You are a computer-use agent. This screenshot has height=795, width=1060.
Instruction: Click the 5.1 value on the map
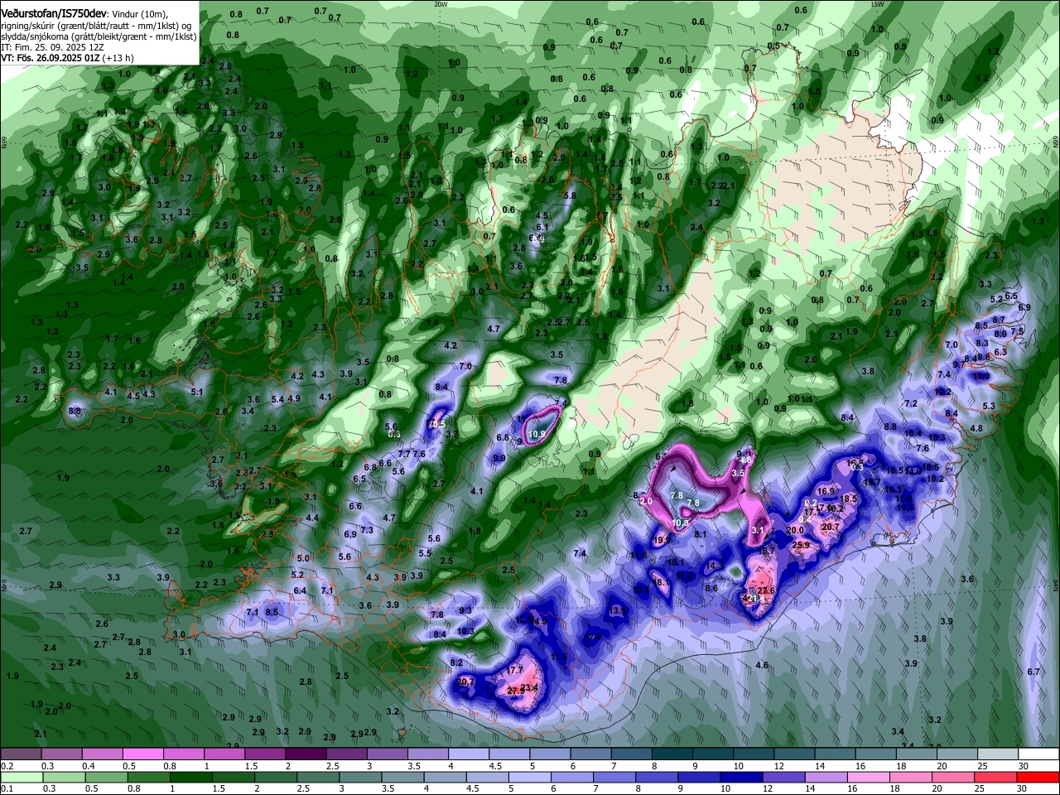click(x=197, y=392)
